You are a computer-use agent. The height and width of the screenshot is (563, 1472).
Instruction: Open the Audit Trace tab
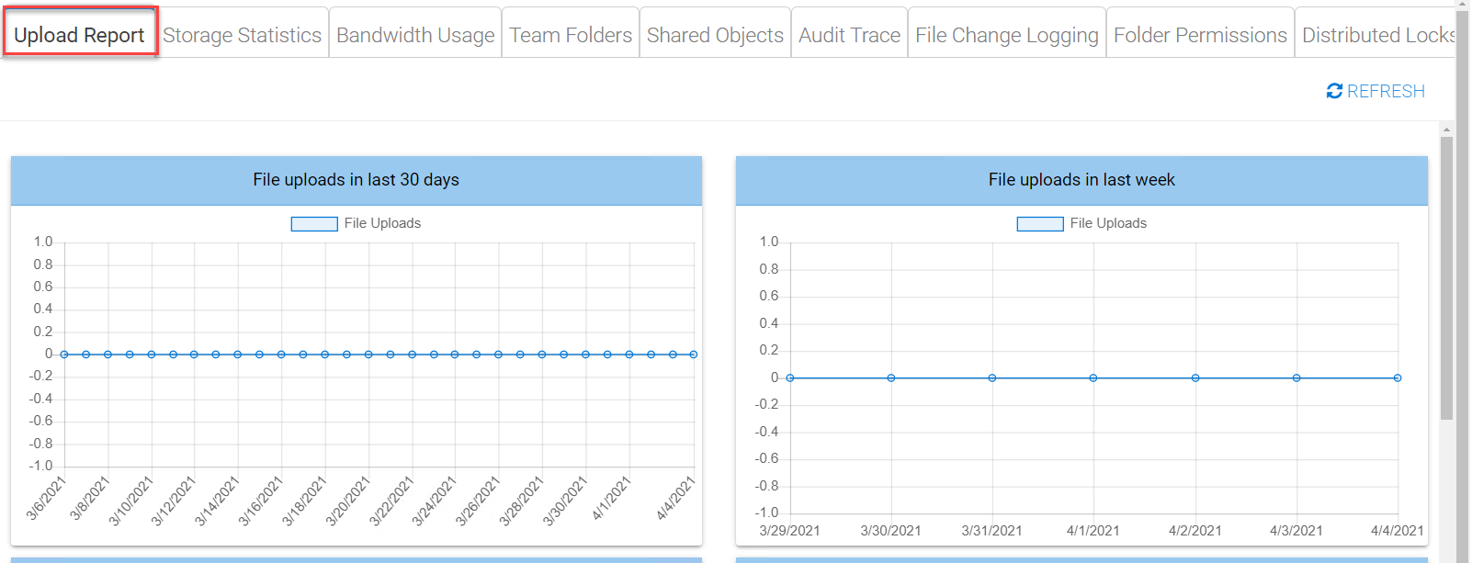(x=849, y=35)
